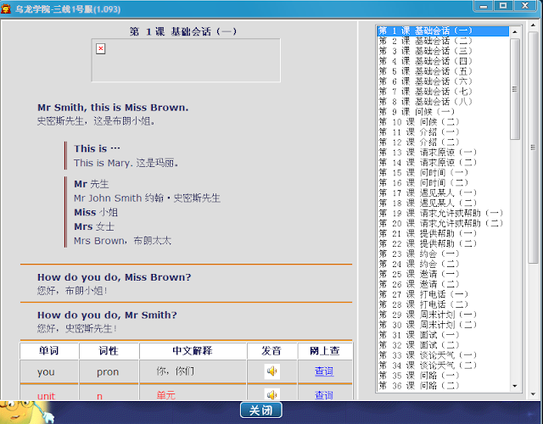543x424 pixels.
Task: Click the app logo in title bar
Action: point(6,8)
